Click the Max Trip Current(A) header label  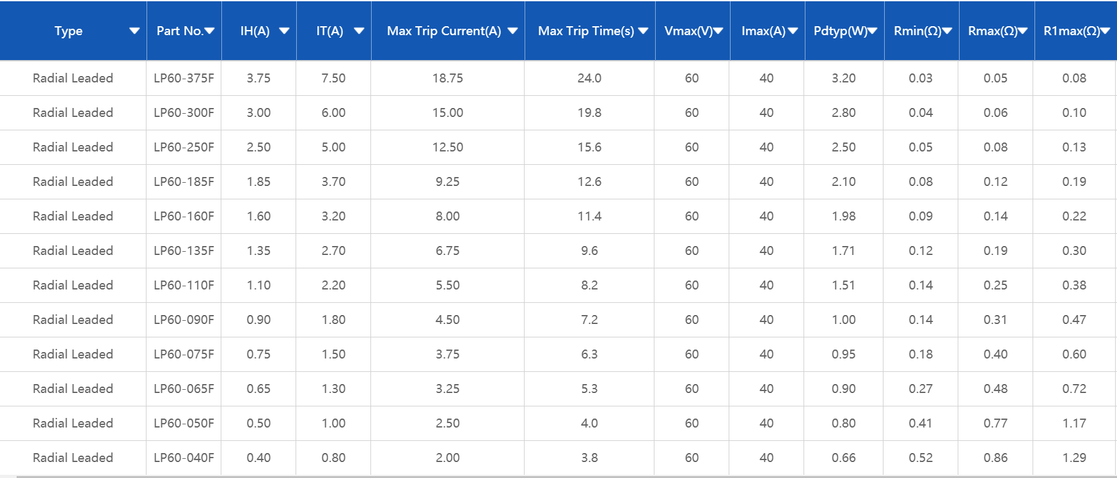pyautogui.click(x=444, y=31)
